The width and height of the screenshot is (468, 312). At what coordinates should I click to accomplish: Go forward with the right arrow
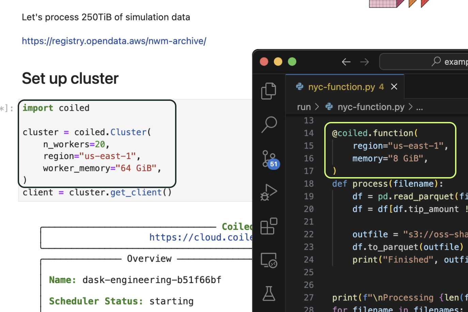[x=364, y=62]
